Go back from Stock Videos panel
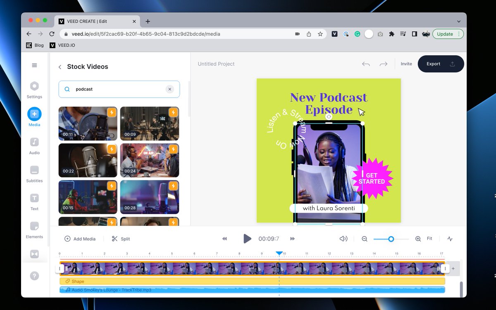The height and width of the screenshot is (310, 496). pos(60,67)
